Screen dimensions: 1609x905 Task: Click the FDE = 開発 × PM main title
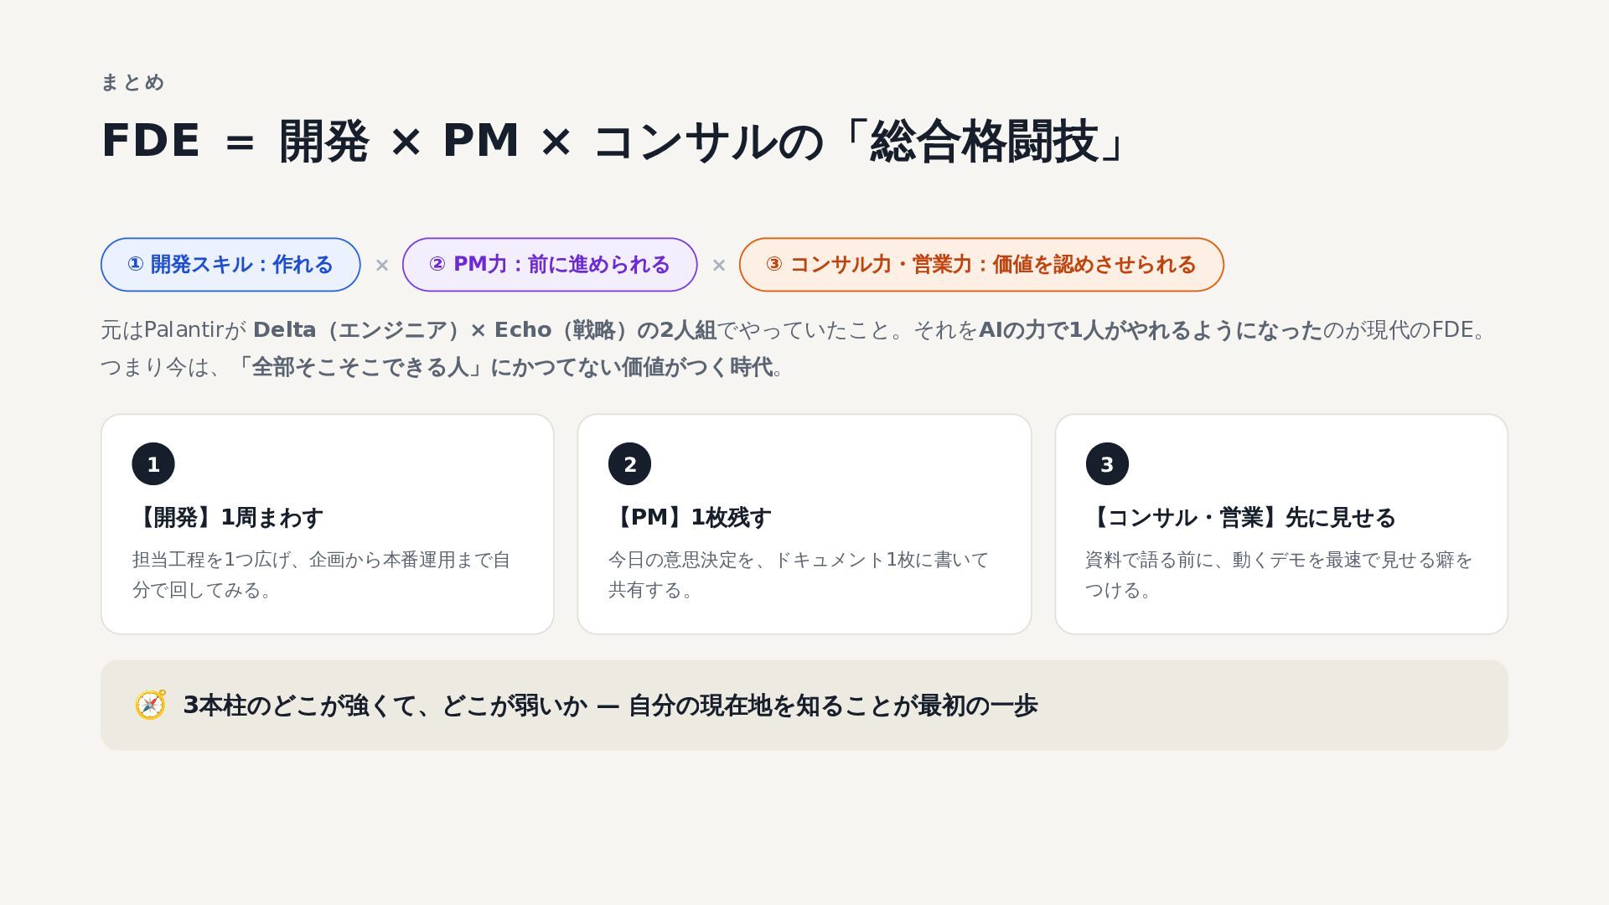click(x=616, y=141)
